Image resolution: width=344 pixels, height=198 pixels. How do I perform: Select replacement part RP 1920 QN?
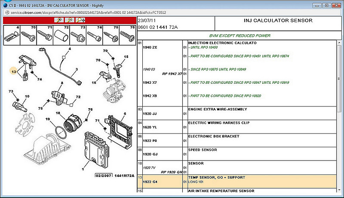[x=172, y=172]
